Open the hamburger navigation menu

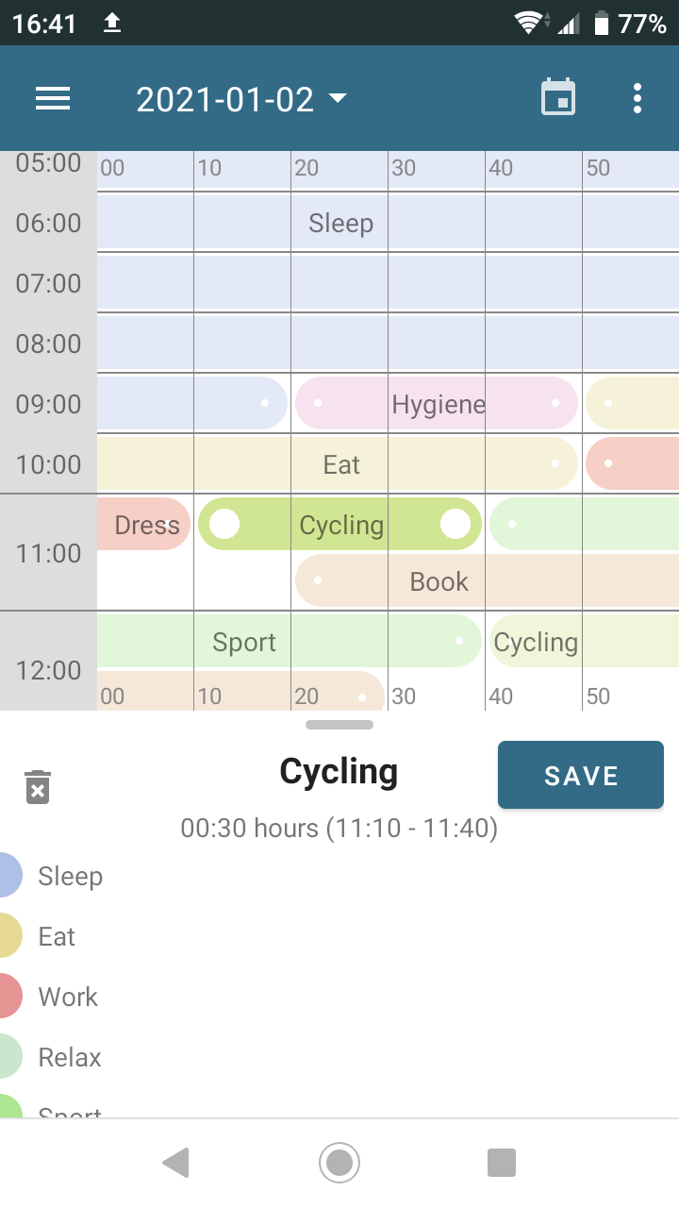pos(53,98)
